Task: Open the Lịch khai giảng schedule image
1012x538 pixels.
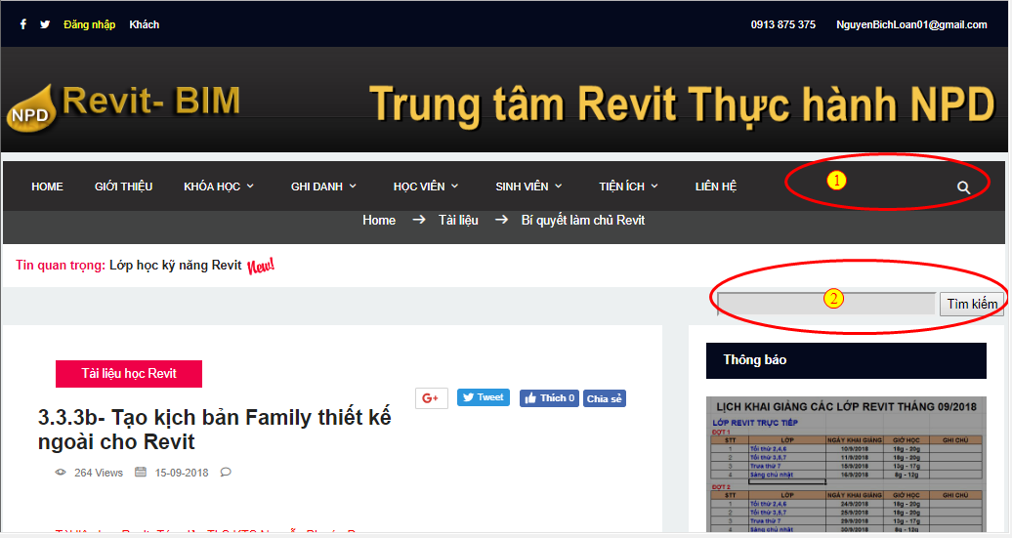Action: tap(846, 464)
